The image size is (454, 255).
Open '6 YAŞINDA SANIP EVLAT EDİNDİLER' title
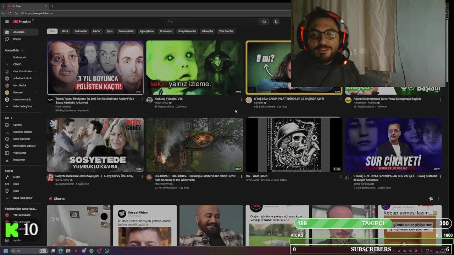pos(289,99)
